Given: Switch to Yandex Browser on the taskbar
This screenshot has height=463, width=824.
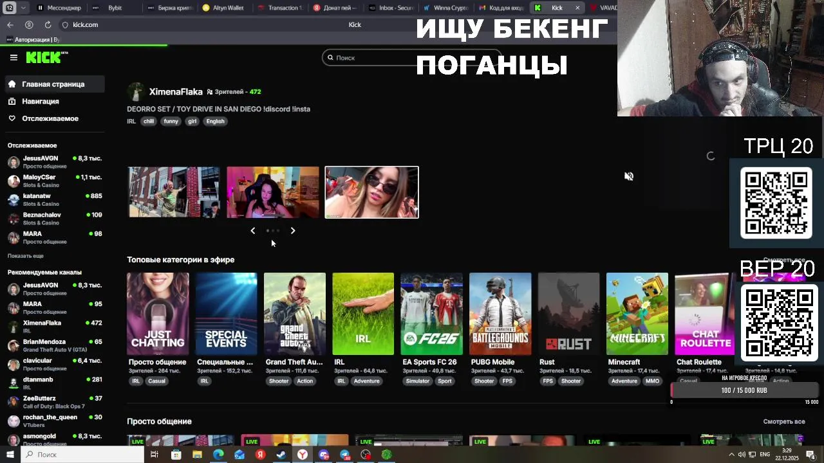Looking at the screenshot, I should pos(303,455).
